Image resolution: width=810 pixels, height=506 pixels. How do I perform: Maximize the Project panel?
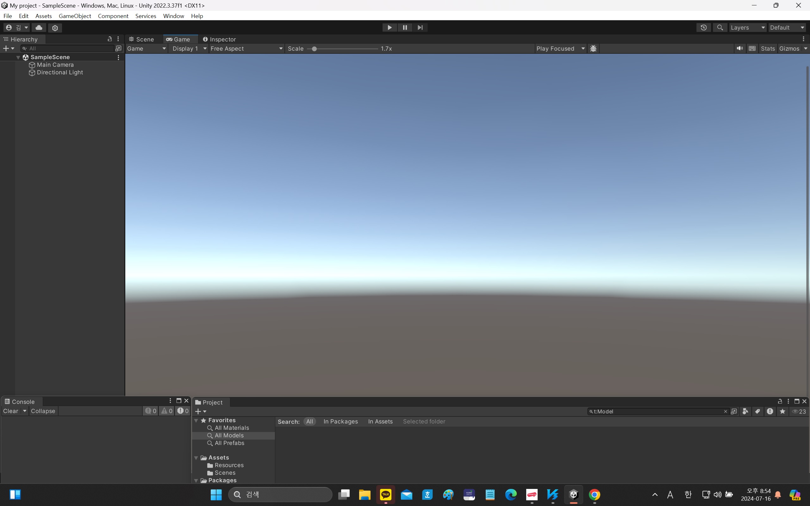[x=797, y=401]
